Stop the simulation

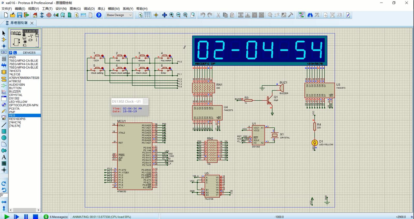click(35, 216)
